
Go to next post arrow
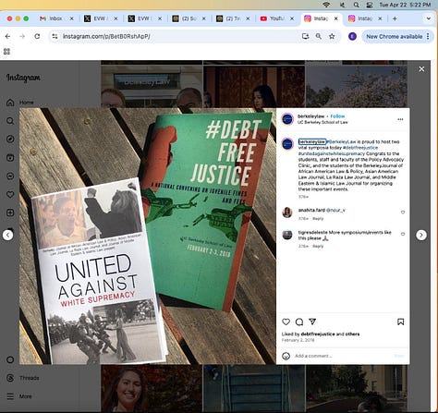click(421, 235)
